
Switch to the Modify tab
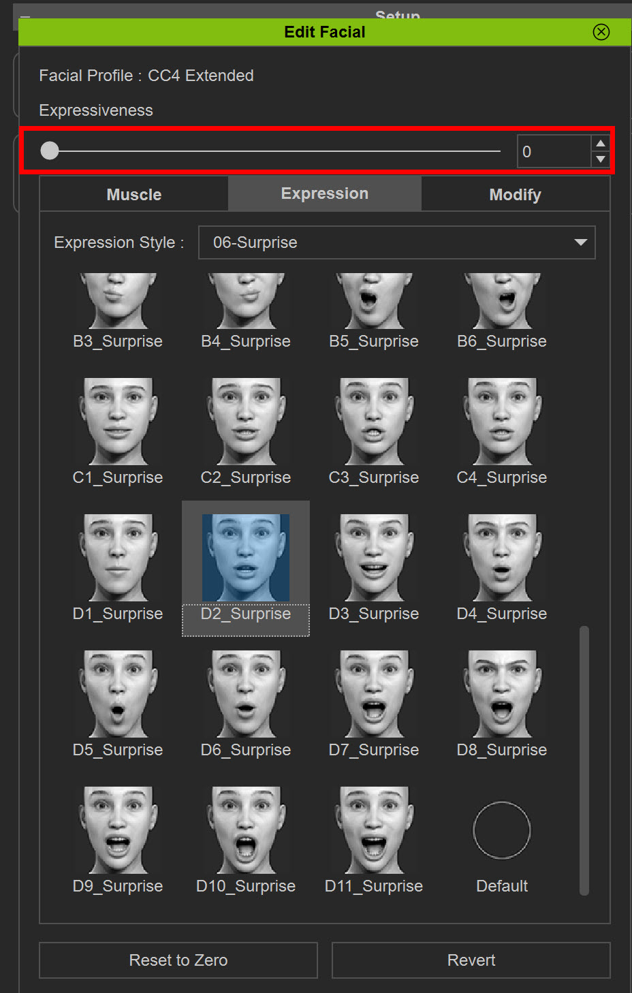coord(516,195)
